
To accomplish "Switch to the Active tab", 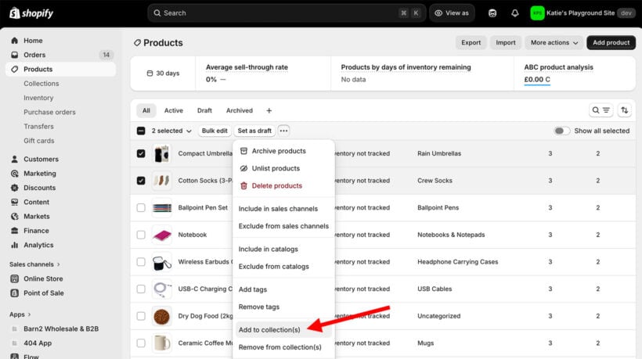I will point(174,110).
